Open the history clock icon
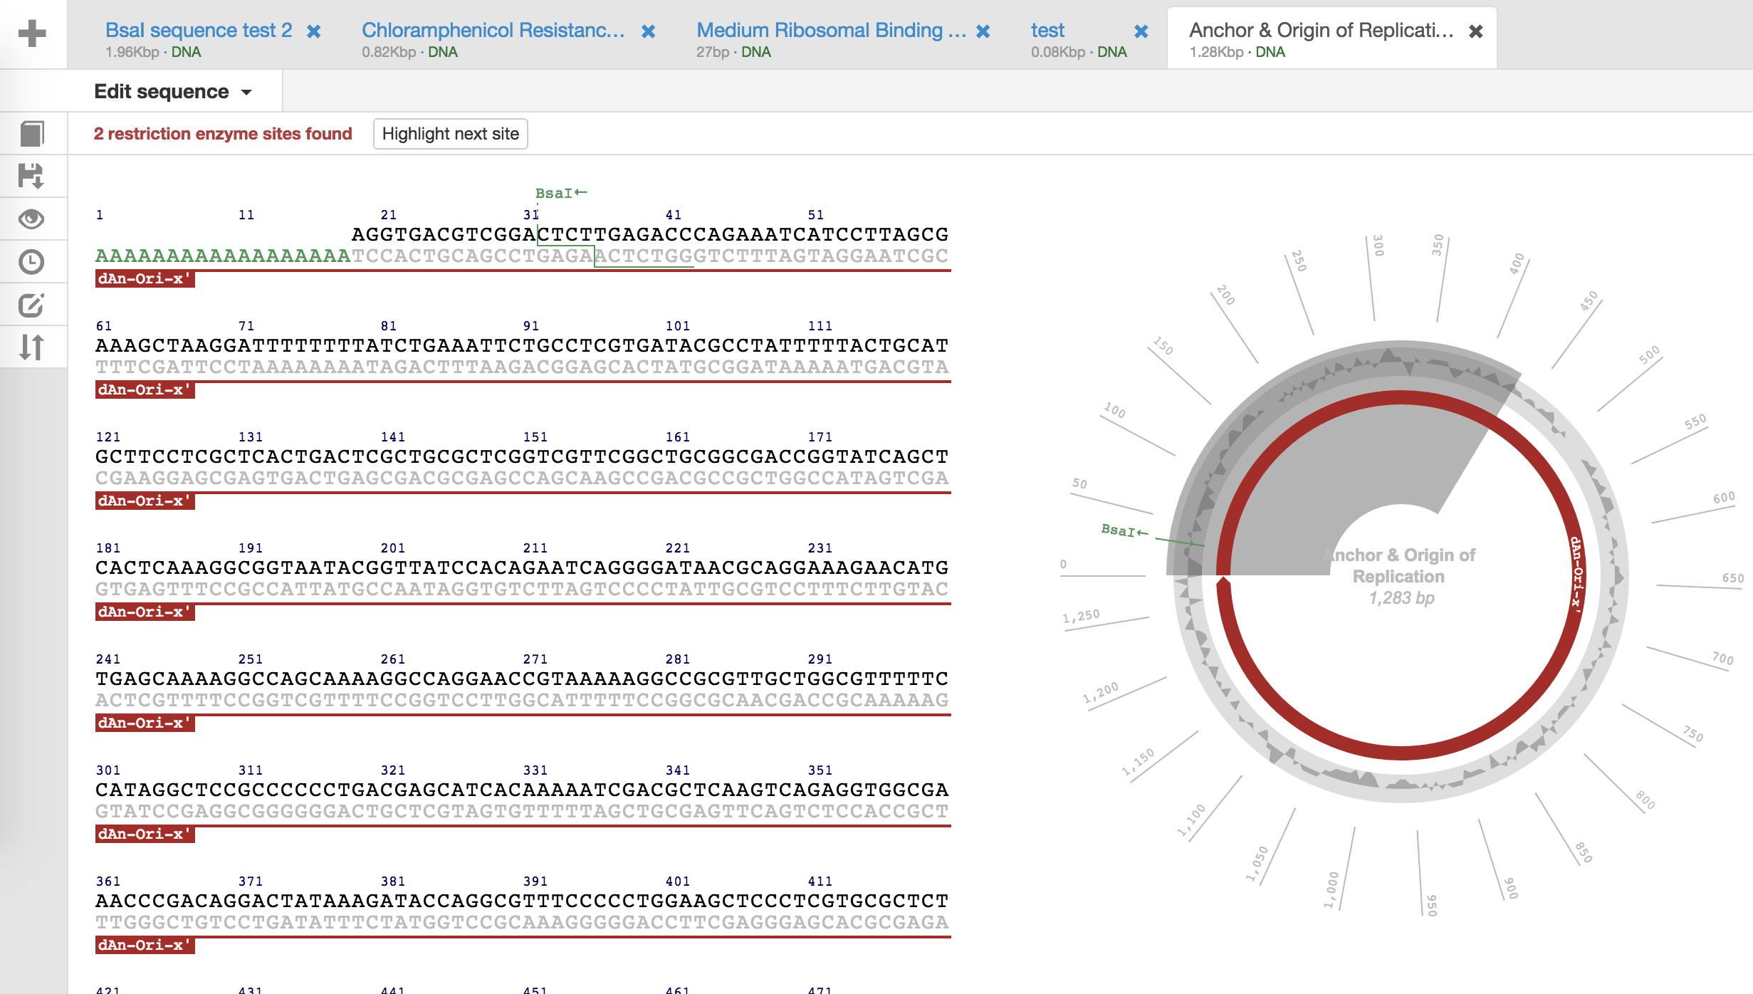This screenshot has height=994, width=1753. pos(32,262)
